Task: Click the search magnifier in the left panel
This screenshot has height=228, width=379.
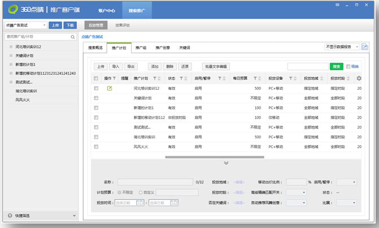Action: pyautogui.click(x=73, y=37)
